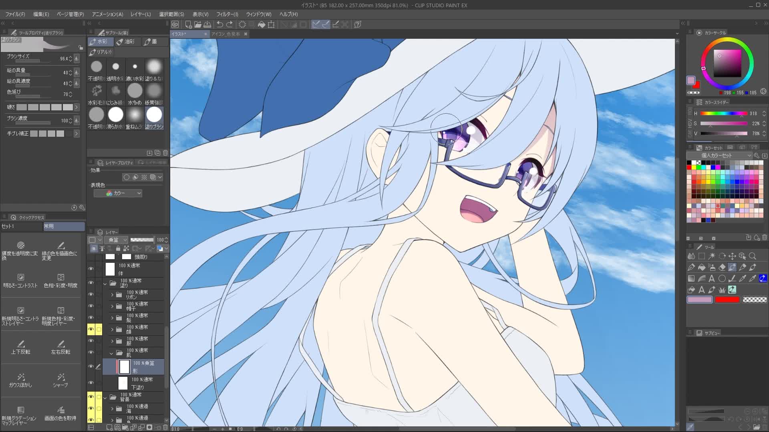Collapse the 肌 layer folder
The height and width of the screenshot is (432, 769).
point(111,353)
